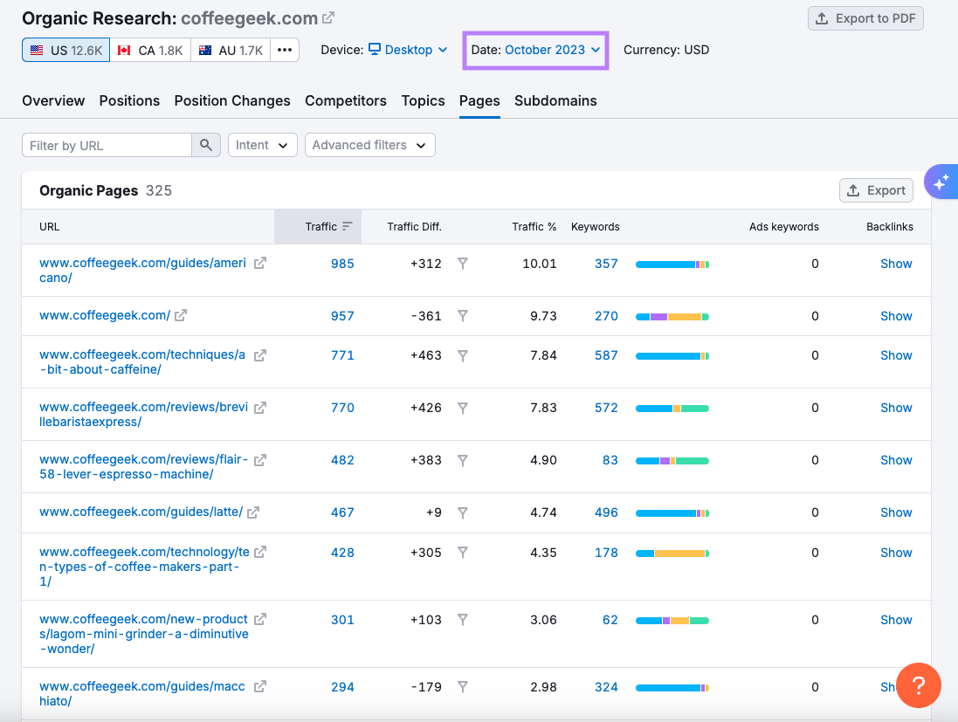
Task: Click the search magnifier beside the URL filter
Action: coord(206,144)
